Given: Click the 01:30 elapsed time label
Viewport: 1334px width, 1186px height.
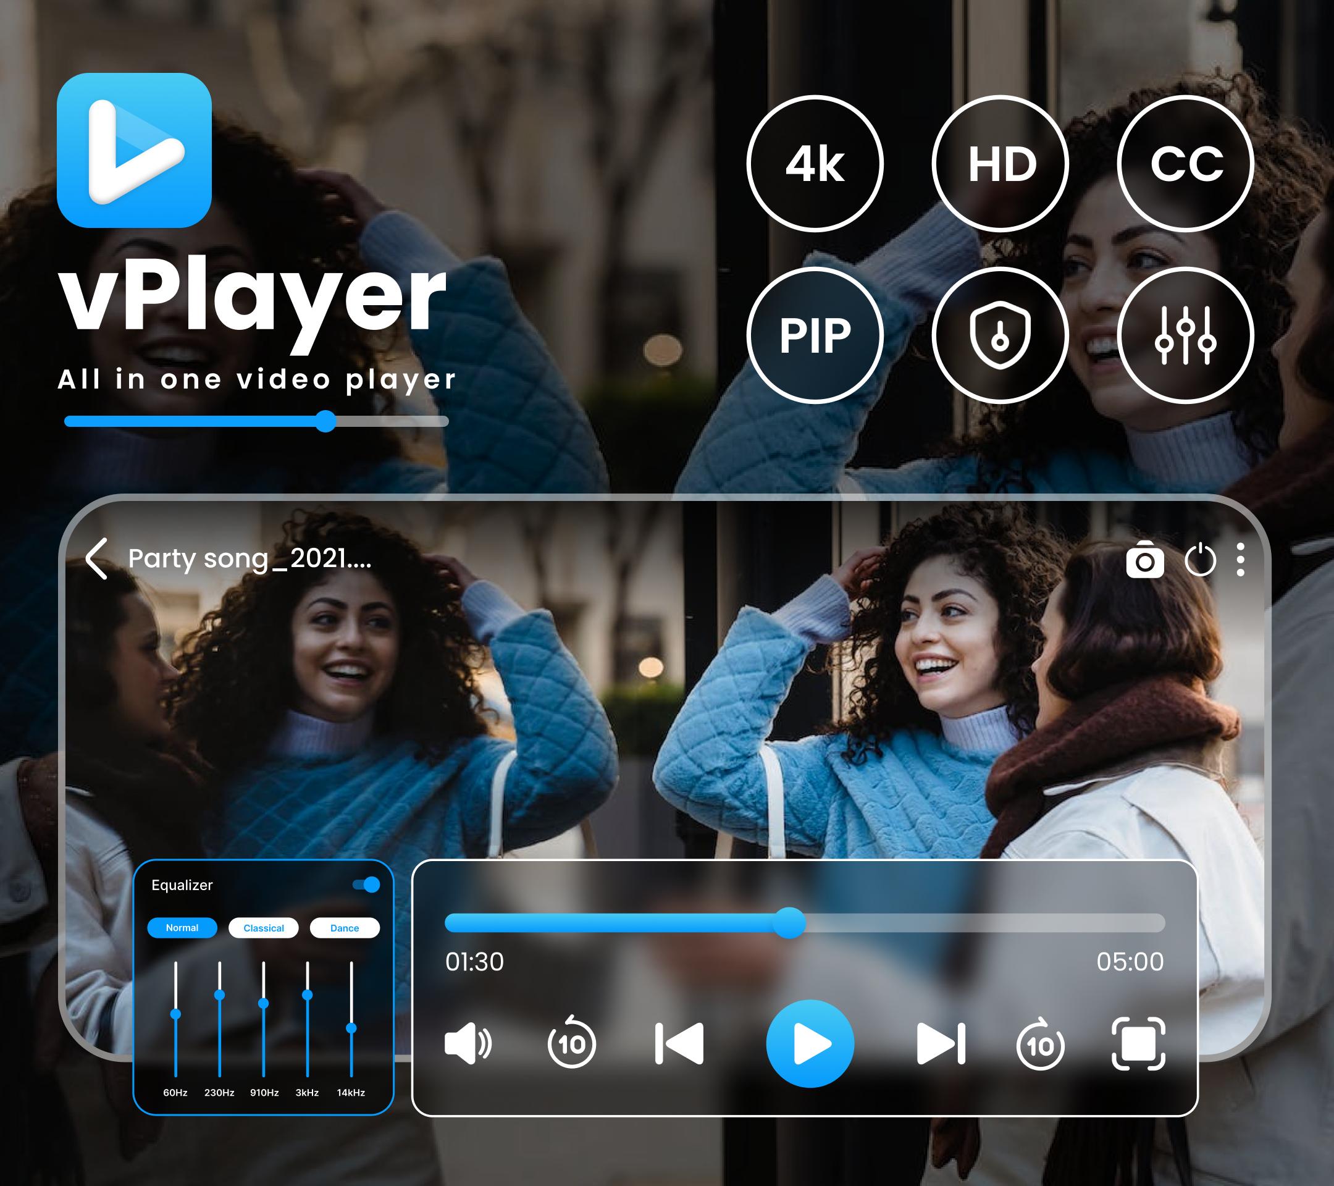Looking at the screenshot, I should click(474, 961).
